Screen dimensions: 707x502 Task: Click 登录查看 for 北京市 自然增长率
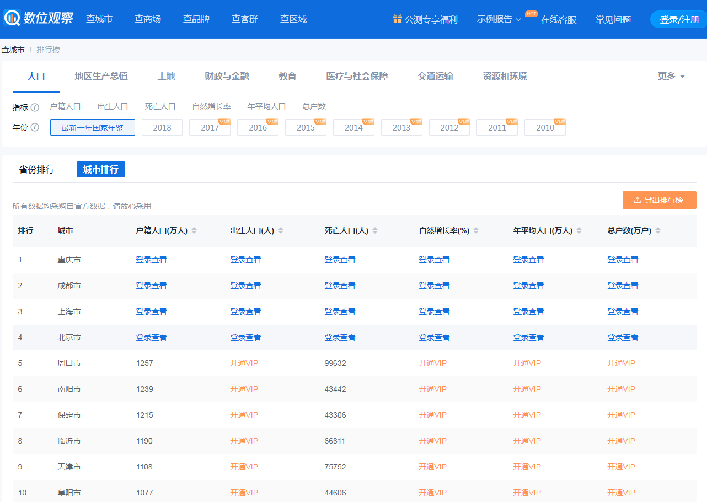(435, 337)
